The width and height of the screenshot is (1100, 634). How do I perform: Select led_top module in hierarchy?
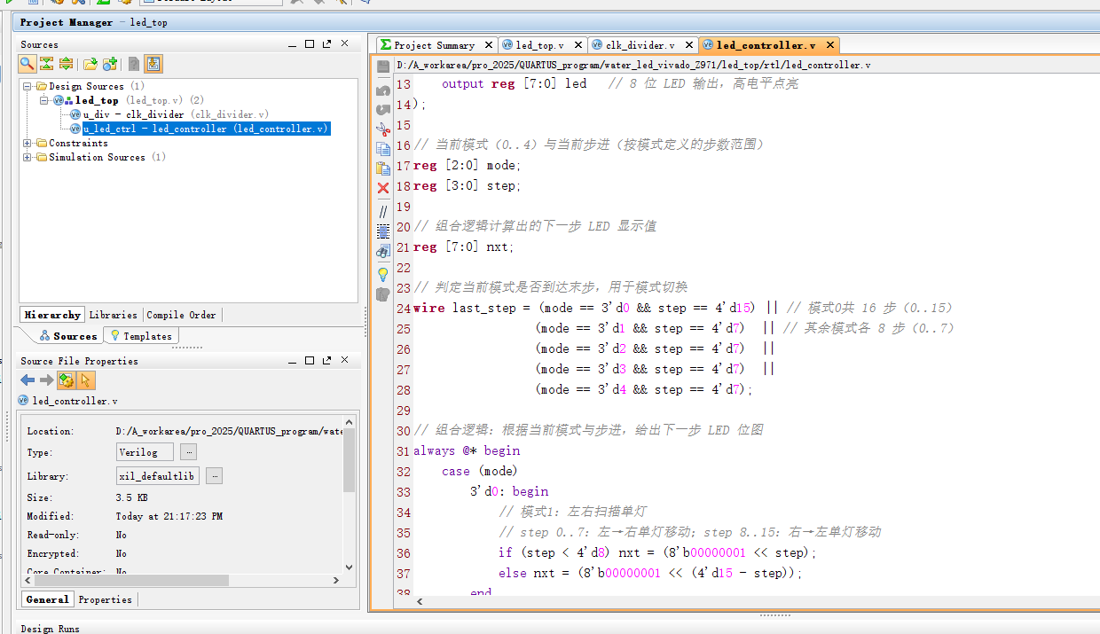click(96, 100)
